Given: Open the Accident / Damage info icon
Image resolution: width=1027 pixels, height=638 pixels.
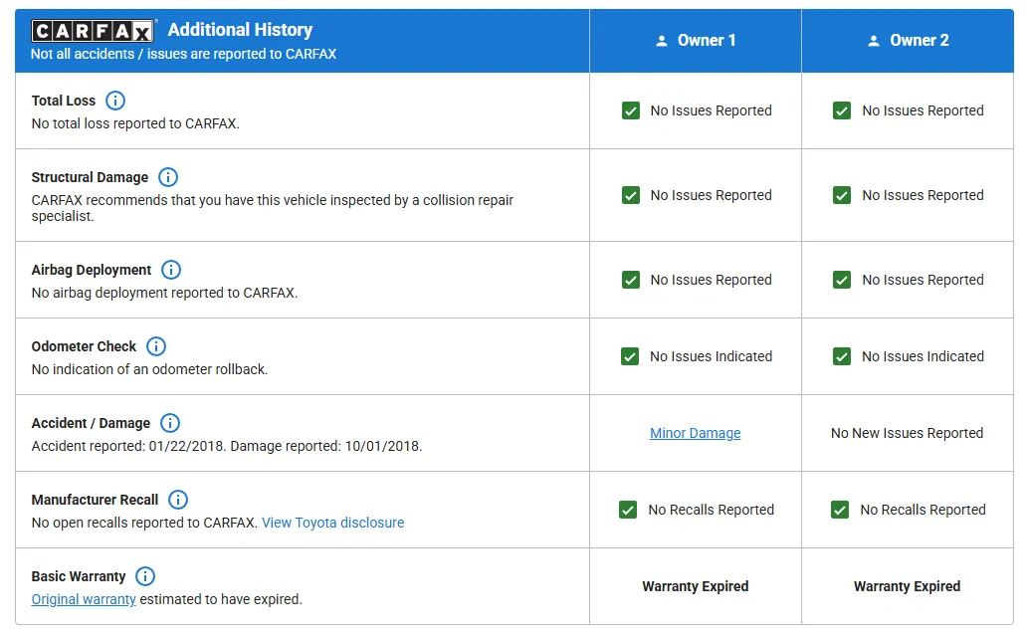Looking at the screenshot, I should click(170, 422).
